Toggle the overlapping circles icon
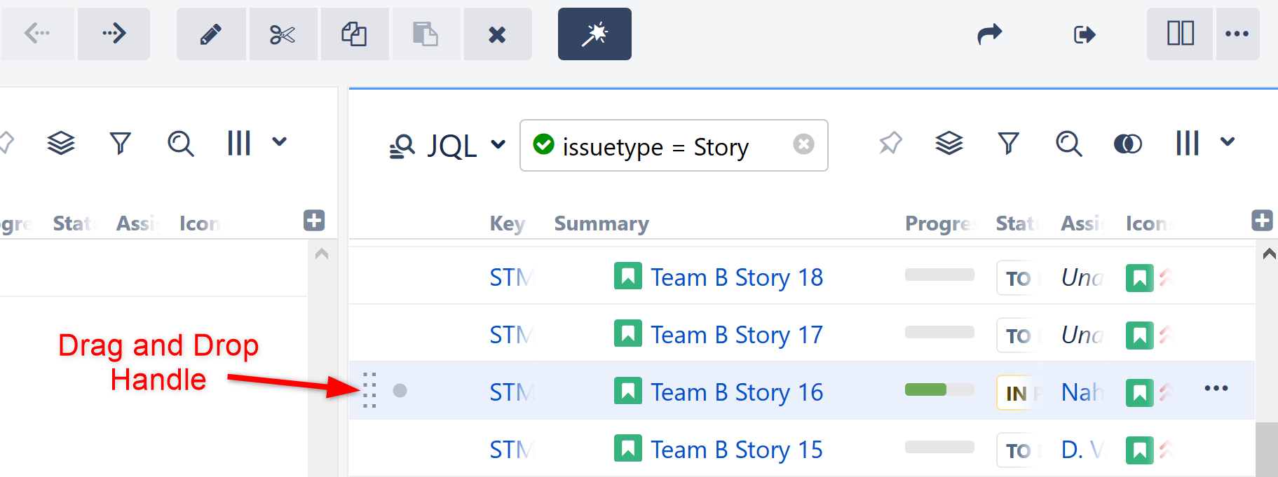 tap(1127, 144)
